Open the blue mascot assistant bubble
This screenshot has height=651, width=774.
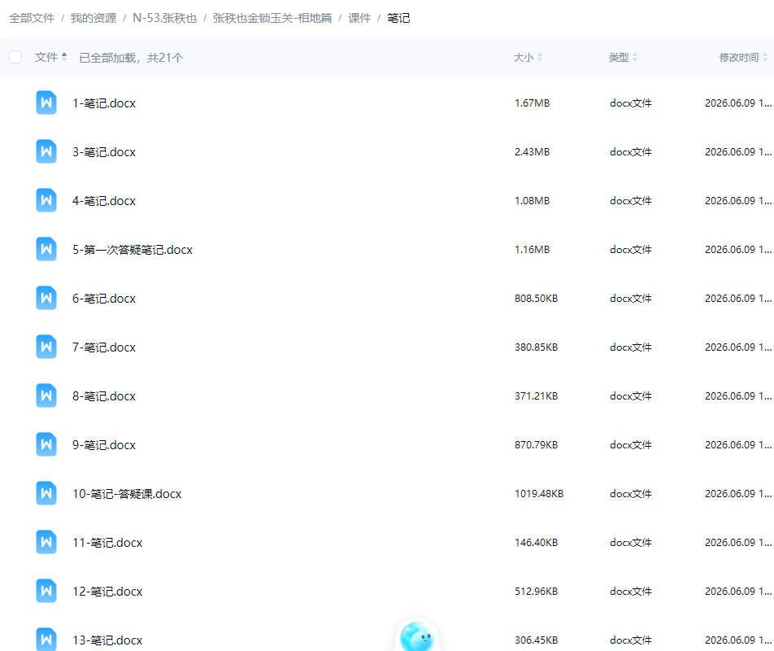417,636
